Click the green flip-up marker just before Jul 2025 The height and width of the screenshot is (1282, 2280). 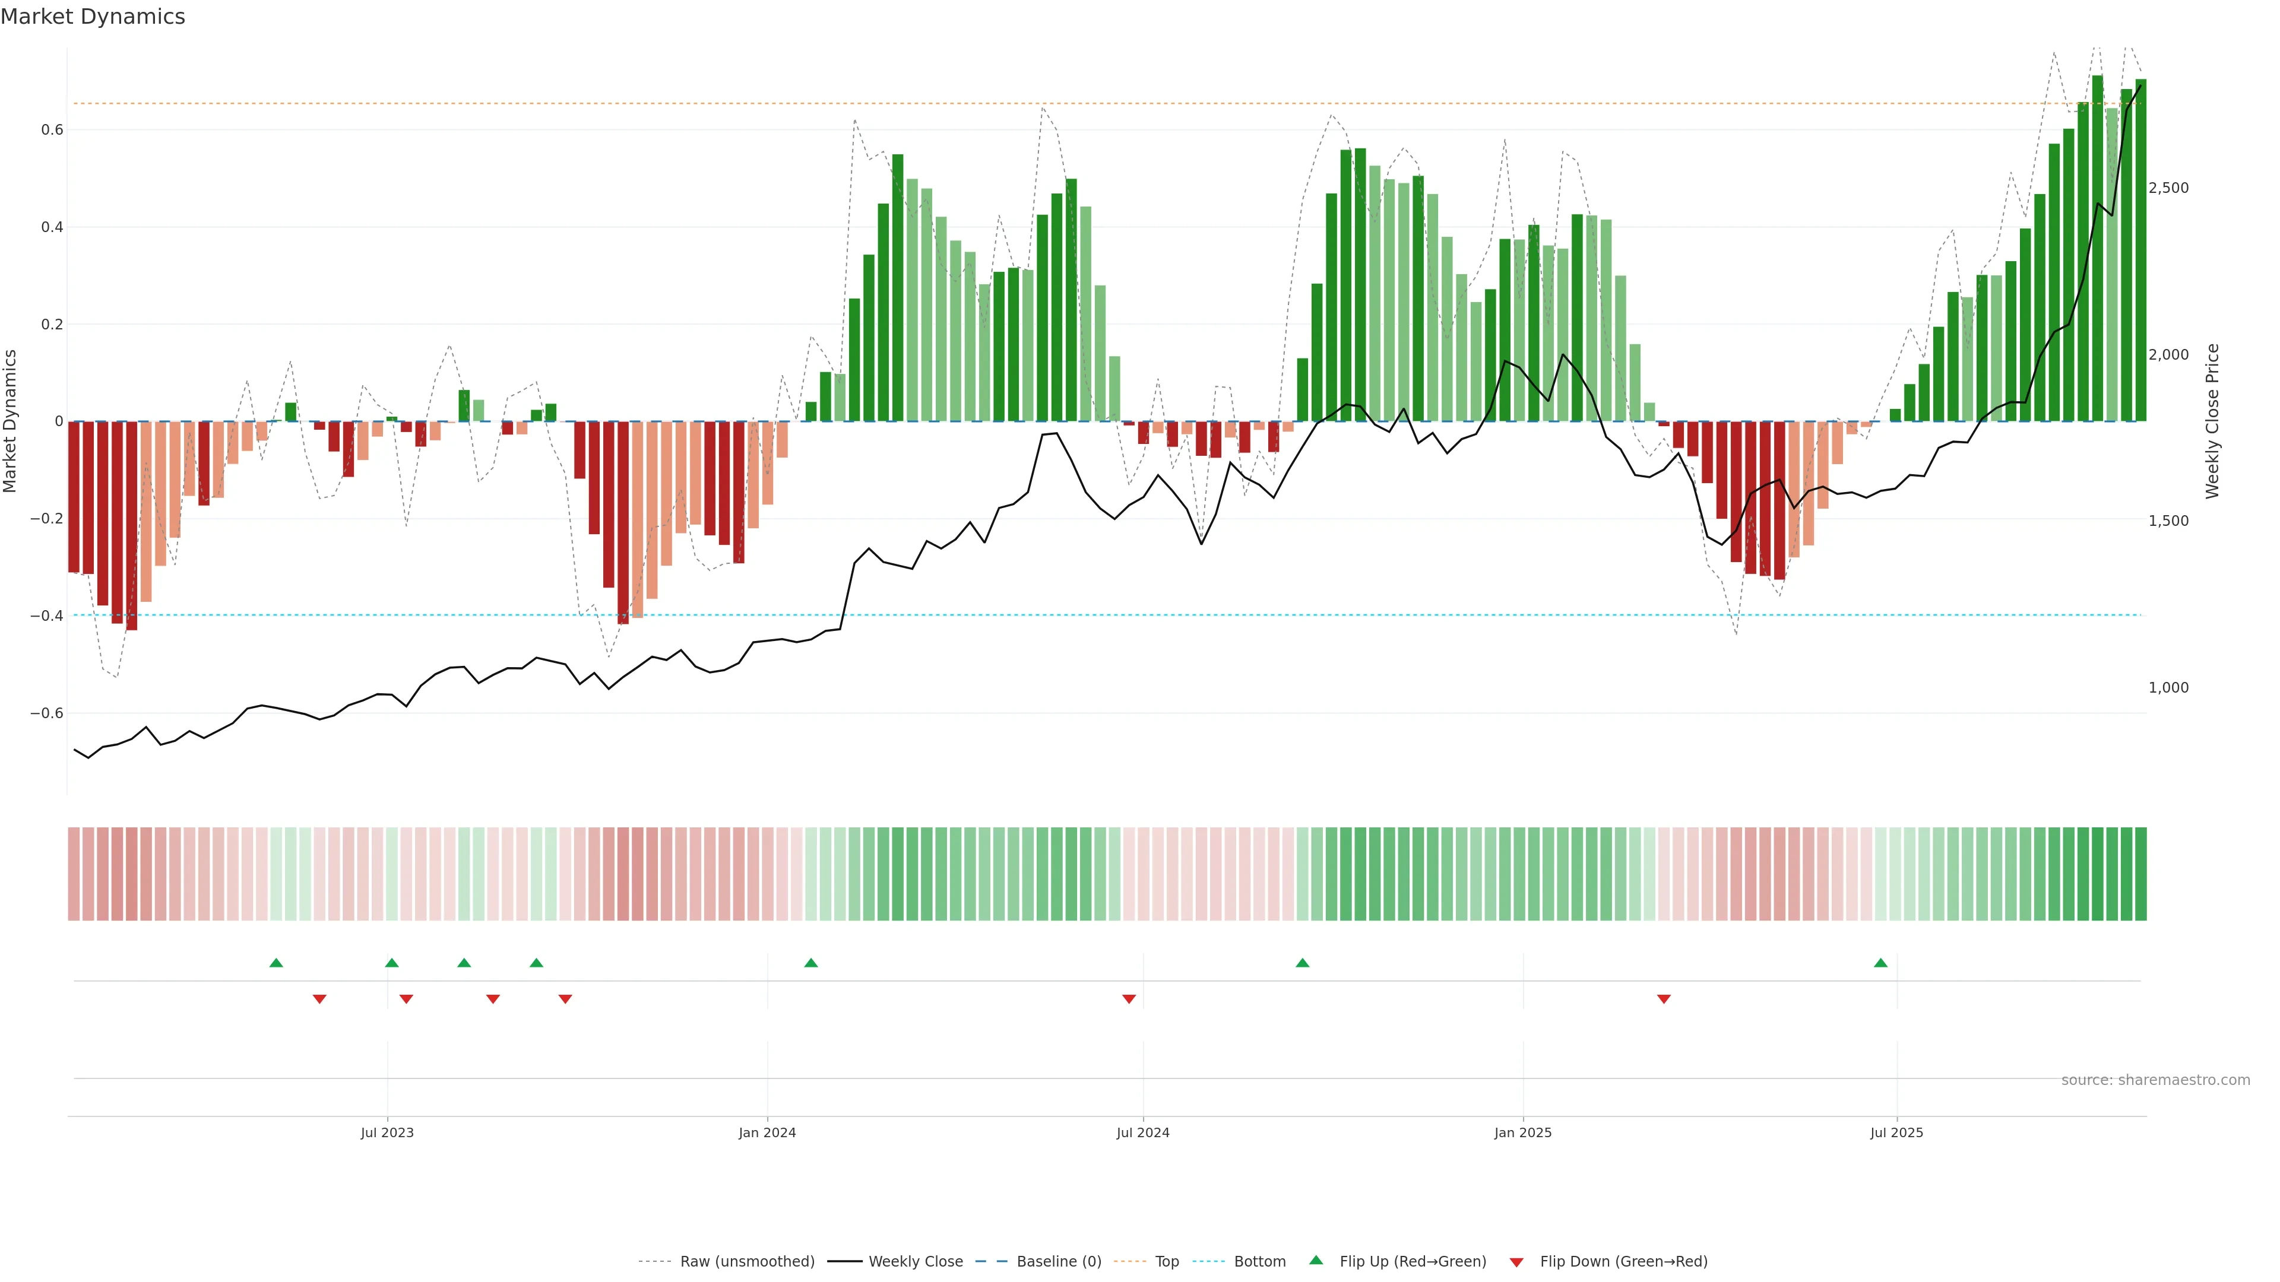point(1881,963)
